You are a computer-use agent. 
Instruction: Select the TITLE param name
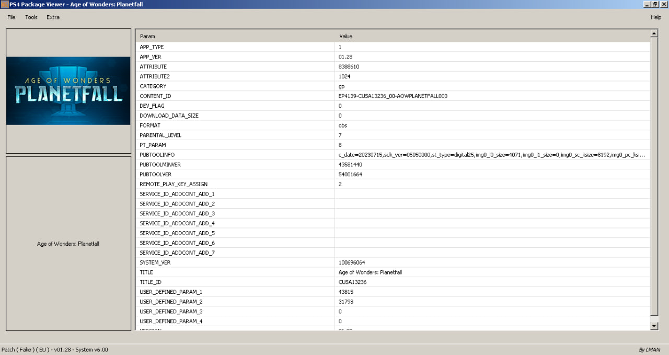click(146, 272)
